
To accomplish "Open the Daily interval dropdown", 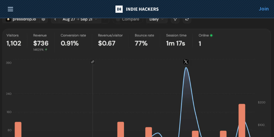I will [157, 19].
